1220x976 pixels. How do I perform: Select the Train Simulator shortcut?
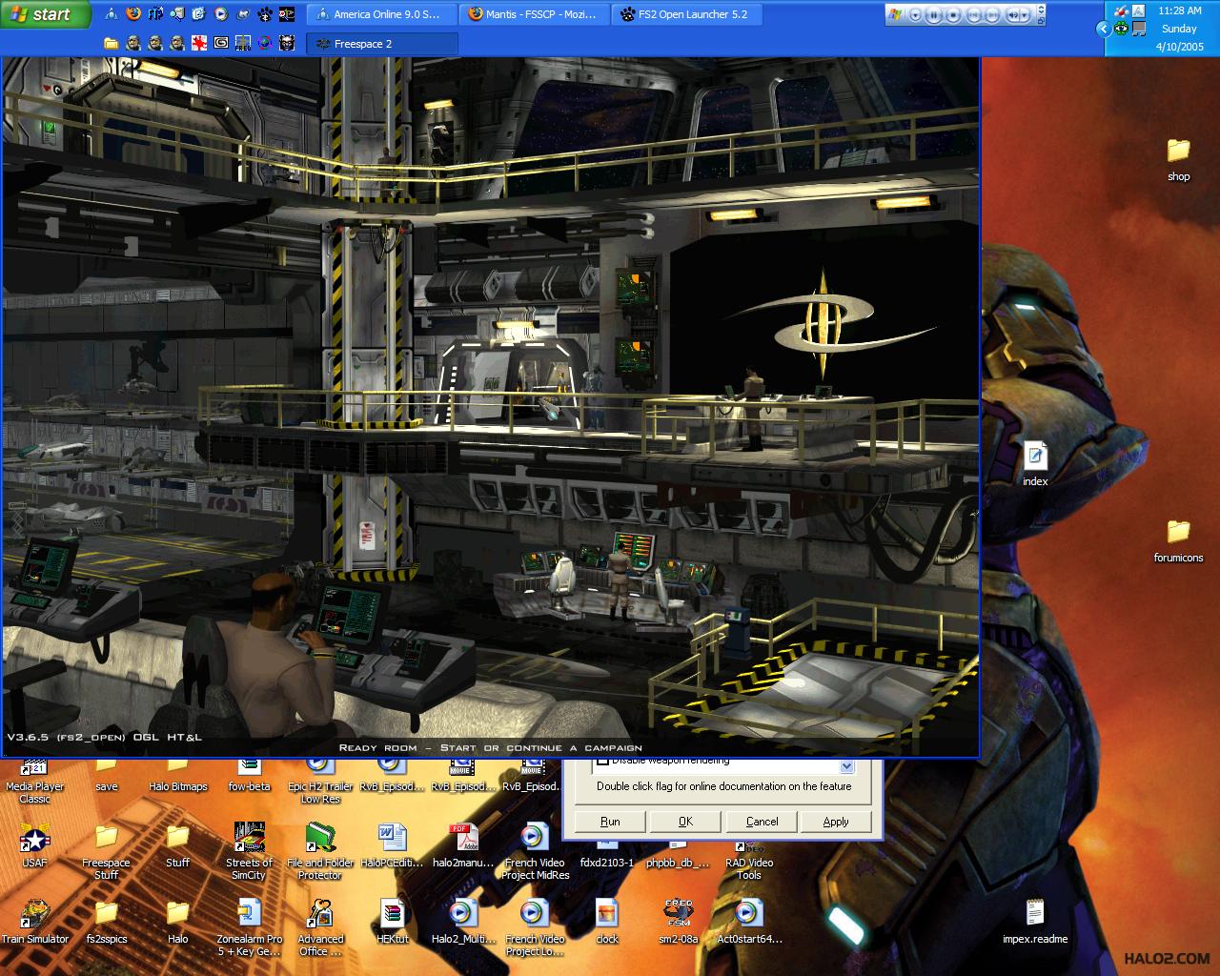(x=34, y=922)
